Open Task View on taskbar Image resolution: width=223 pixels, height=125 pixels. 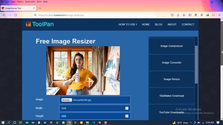point(21,123)
